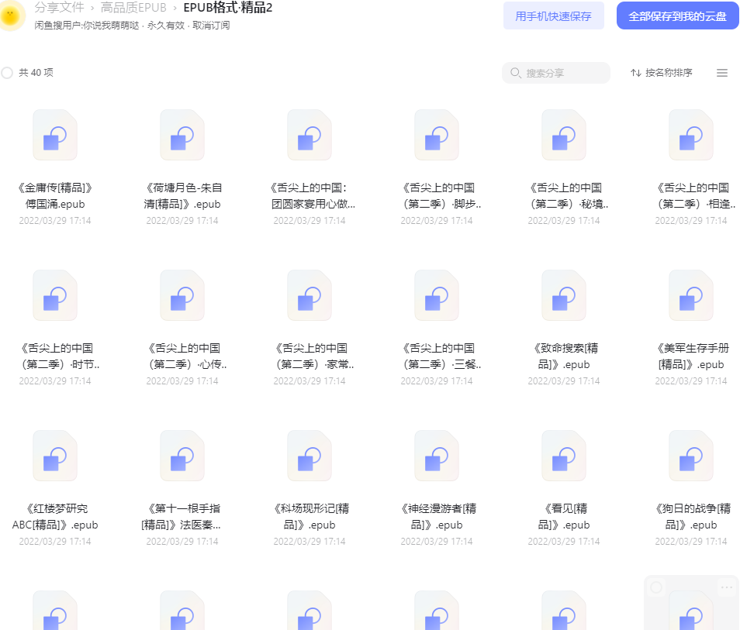This screenshot has height=630, width=740.
Task: Open the 按名称排序 sort dropdown
Action: [x=662, y=73]
